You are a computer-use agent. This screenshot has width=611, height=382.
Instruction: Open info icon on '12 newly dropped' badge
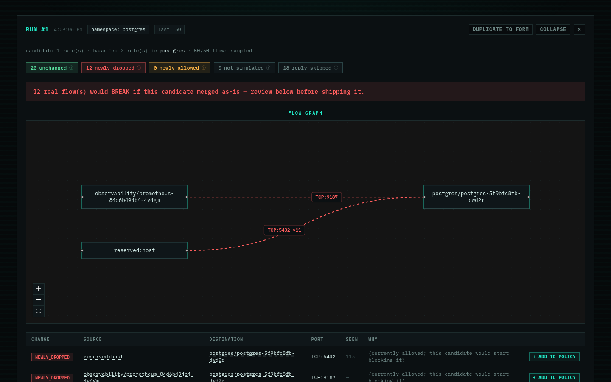pyautogui.click(x=139, y=68)
